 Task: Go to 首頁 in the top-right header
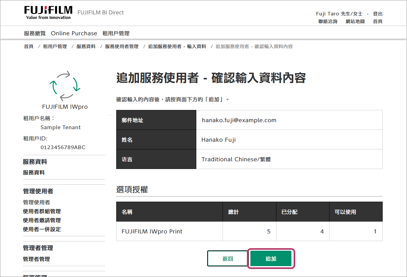378,21
